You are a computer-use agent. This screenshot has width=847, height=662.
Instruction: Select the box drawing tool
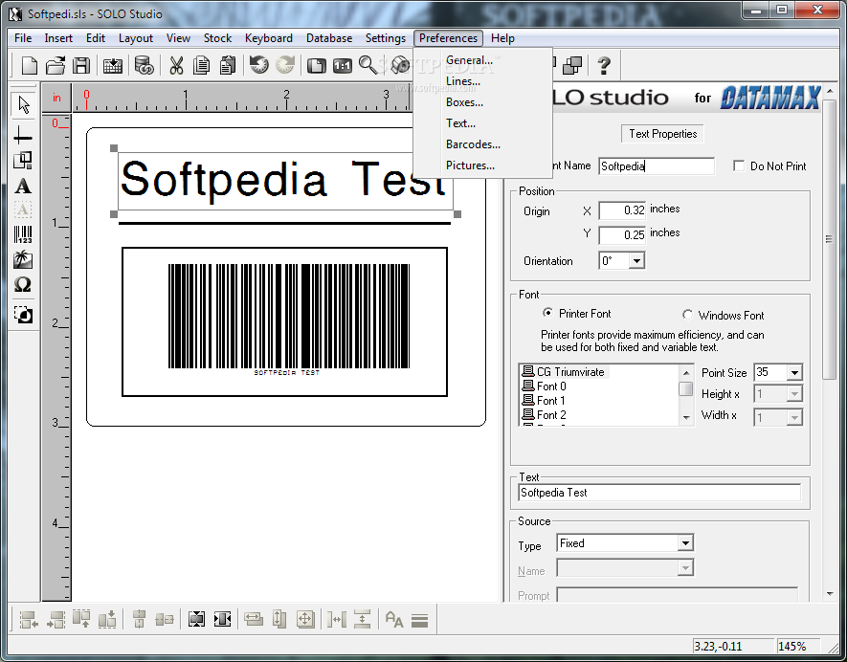tap(23, 161)
